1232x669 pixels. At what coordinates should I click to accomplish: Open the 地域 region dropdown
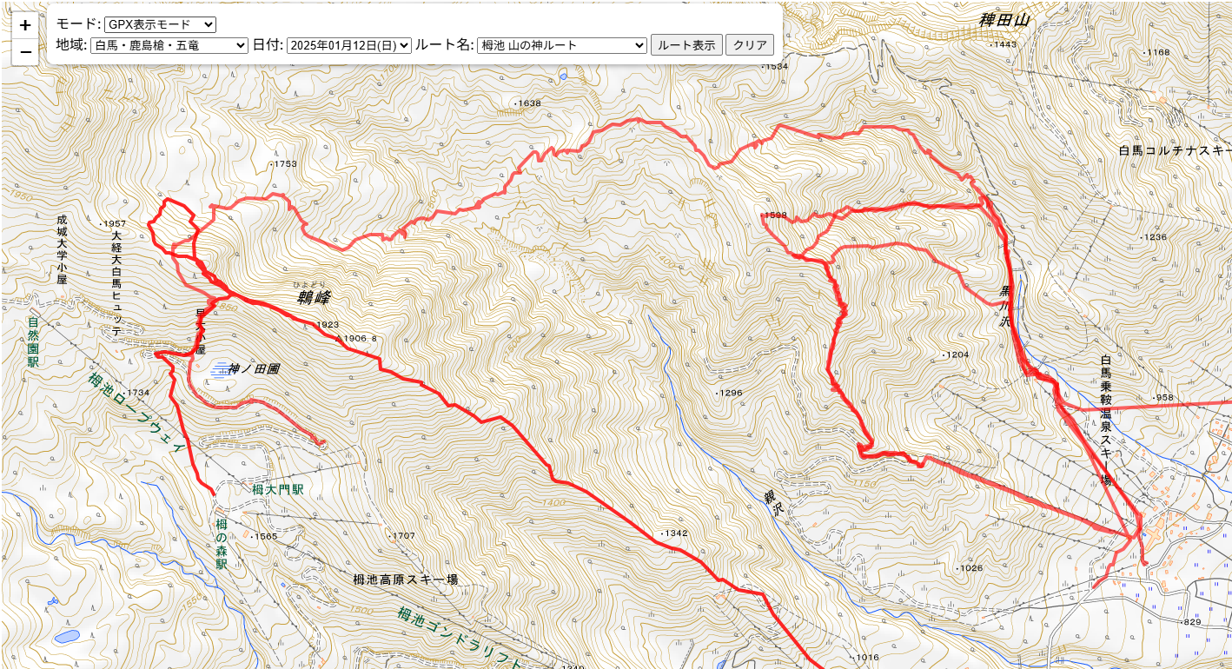tap(169, 45)
